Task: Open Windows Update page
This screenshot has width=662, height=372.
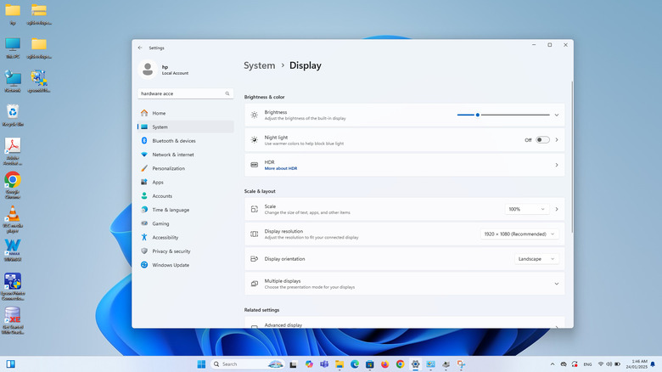Action: click(170, 265)
